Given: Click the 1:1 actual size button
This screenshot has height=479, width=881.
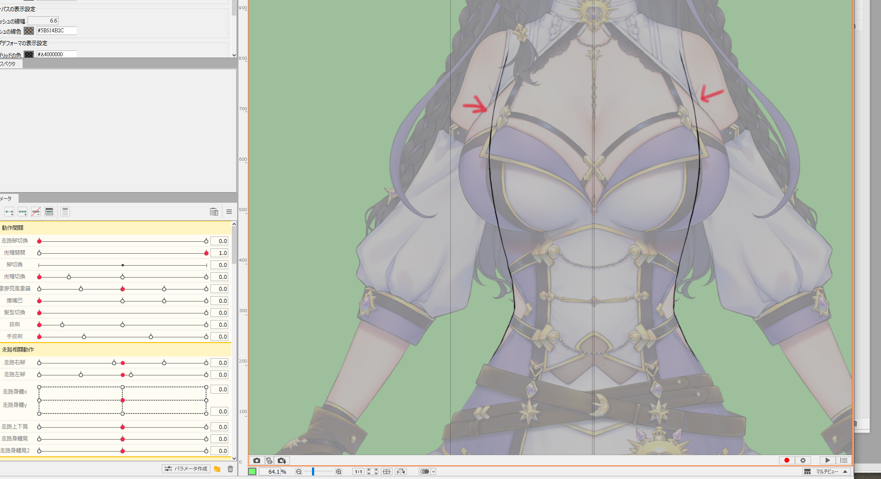Looking at the screenshot, I should tap(358, 472).
